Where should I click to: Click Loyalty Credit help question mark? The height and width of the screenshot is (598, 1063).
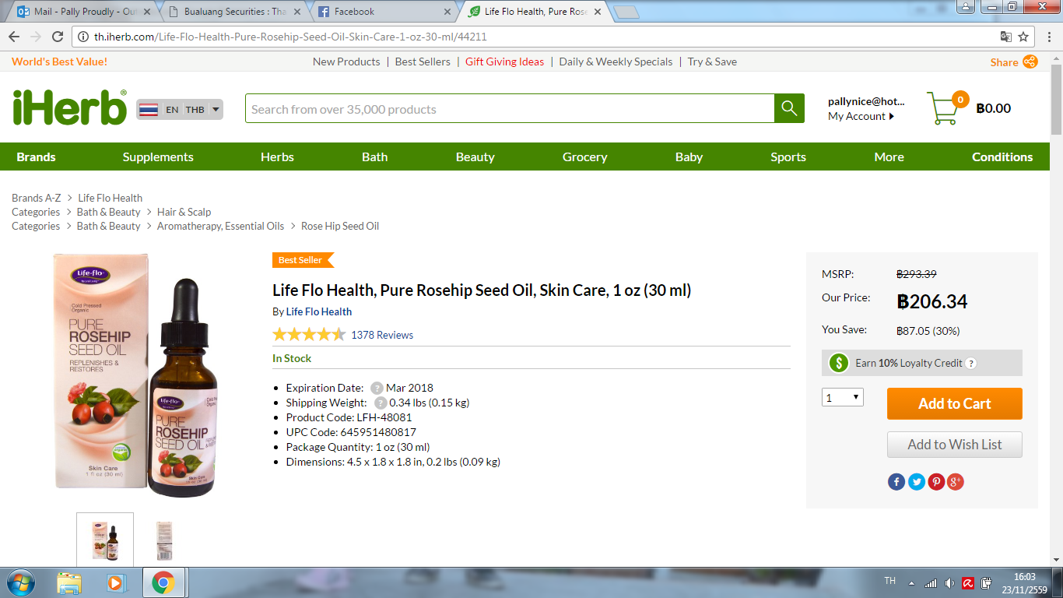coord(970,363)
